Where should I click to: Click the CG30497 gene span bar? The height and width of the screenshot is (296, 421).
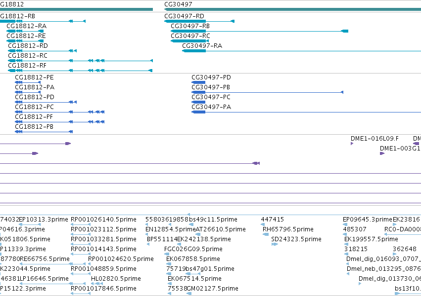pyautogui.click(x=293, y=9)
